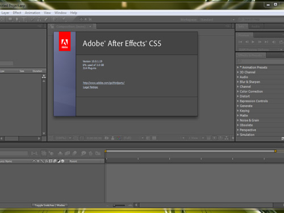
Task: Open the Effect menu
Action: (17, 12)
